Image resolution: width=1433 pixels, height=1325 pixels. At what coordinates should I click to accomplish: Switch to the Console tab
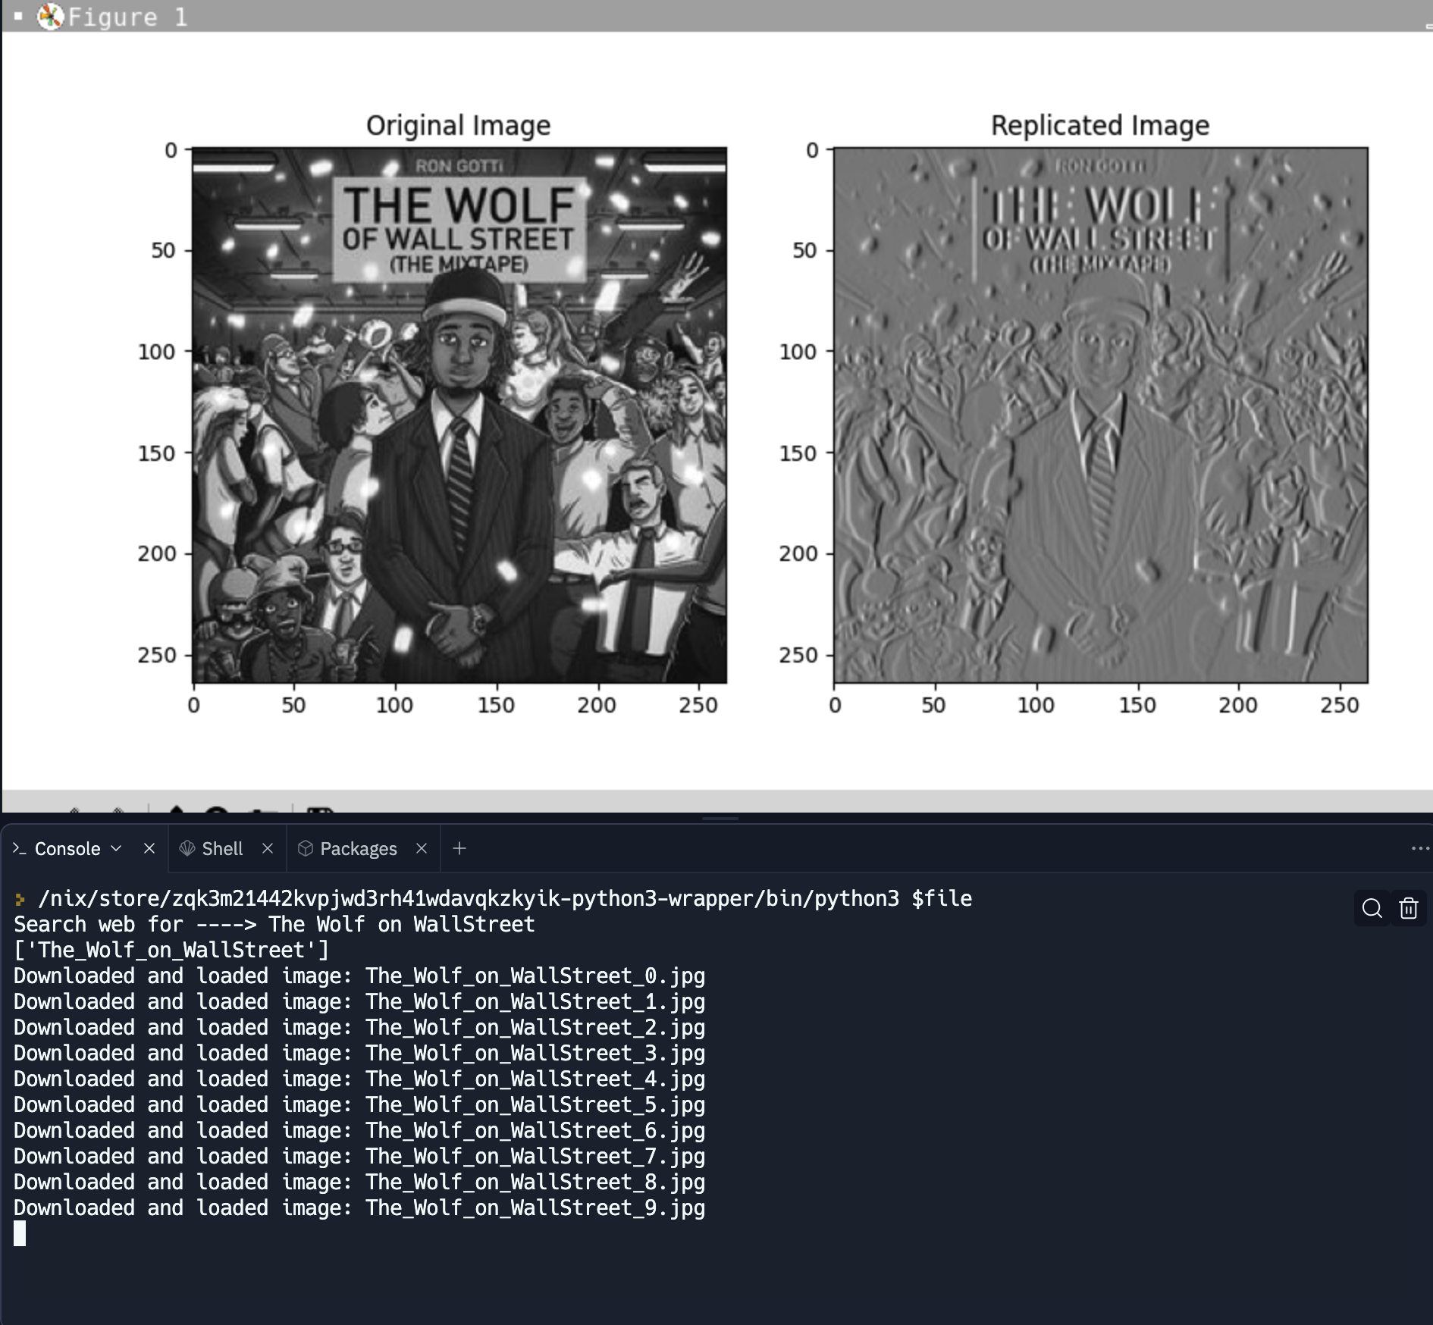coord(67,848)
